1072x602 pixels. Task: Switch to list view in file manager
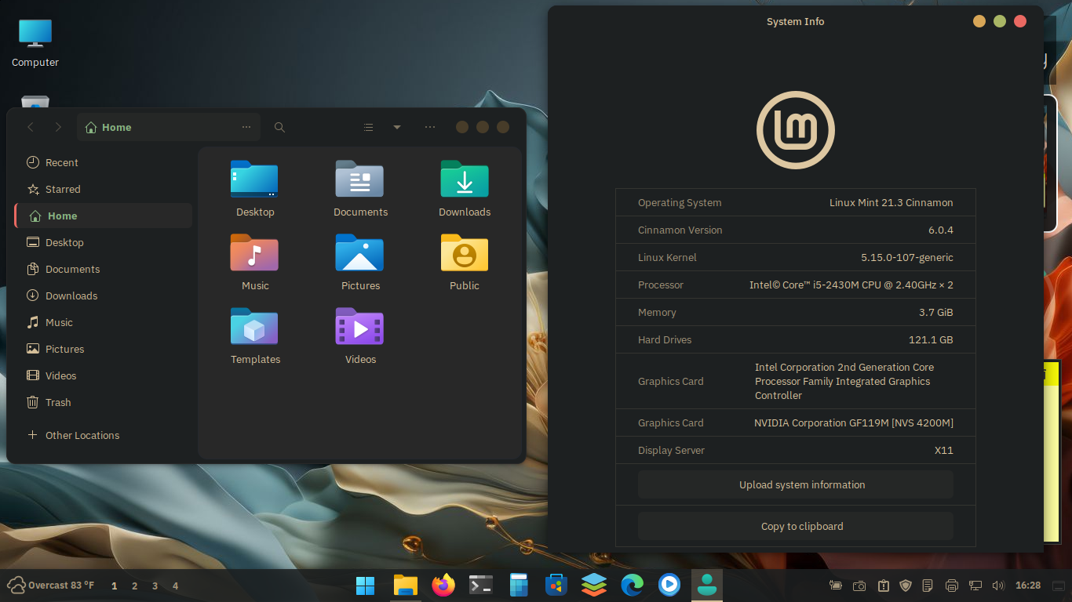(368, 127)
